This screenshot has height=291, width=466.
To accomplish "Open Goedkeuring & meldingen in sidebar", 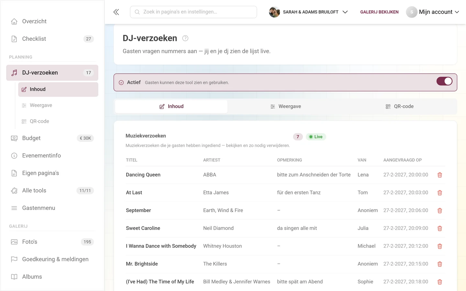I will 52,259.
